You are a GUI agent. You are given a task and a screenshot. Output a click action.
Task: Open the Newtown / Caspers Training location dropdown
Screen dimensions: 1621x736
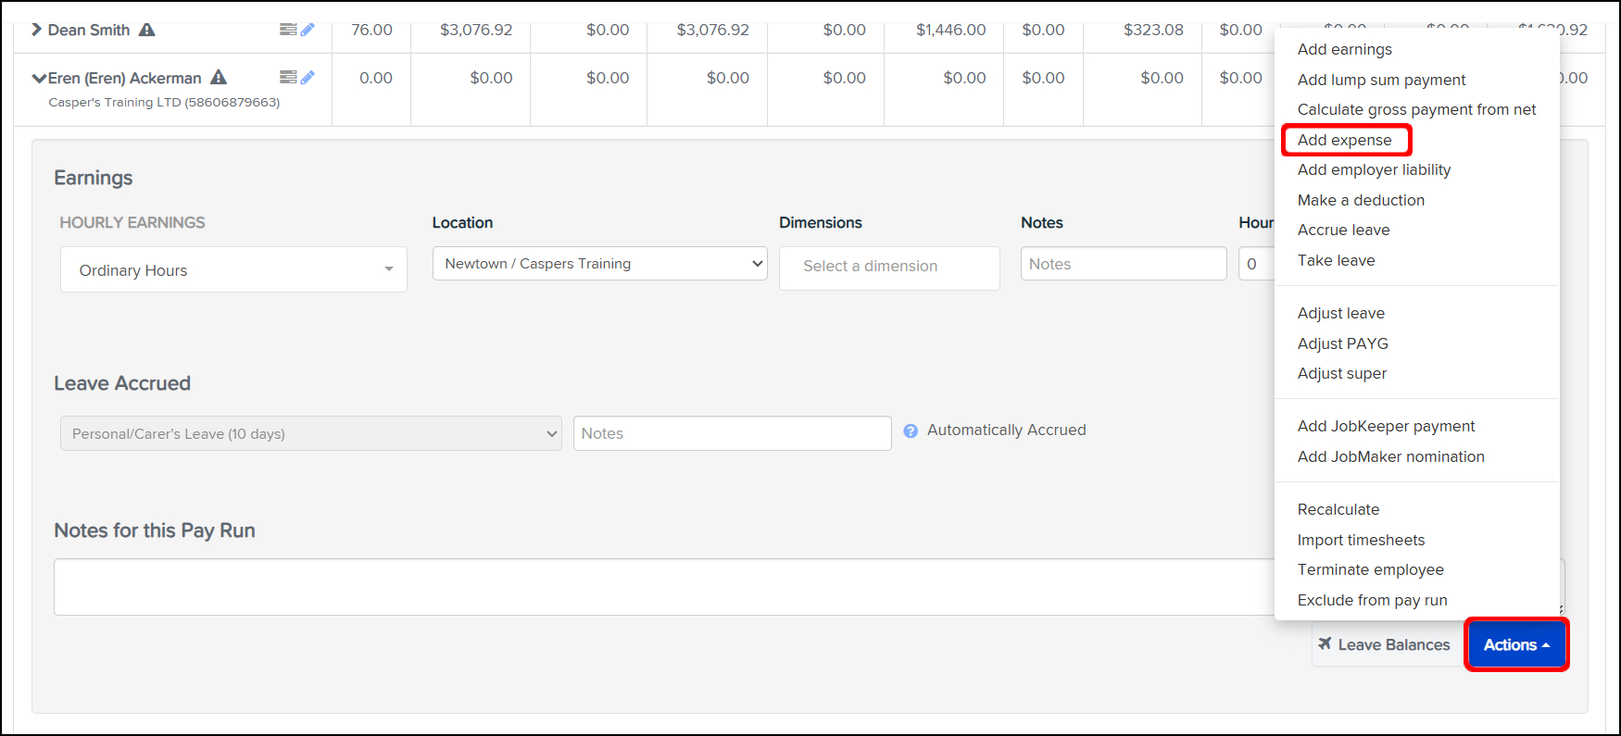coord(599,264)
